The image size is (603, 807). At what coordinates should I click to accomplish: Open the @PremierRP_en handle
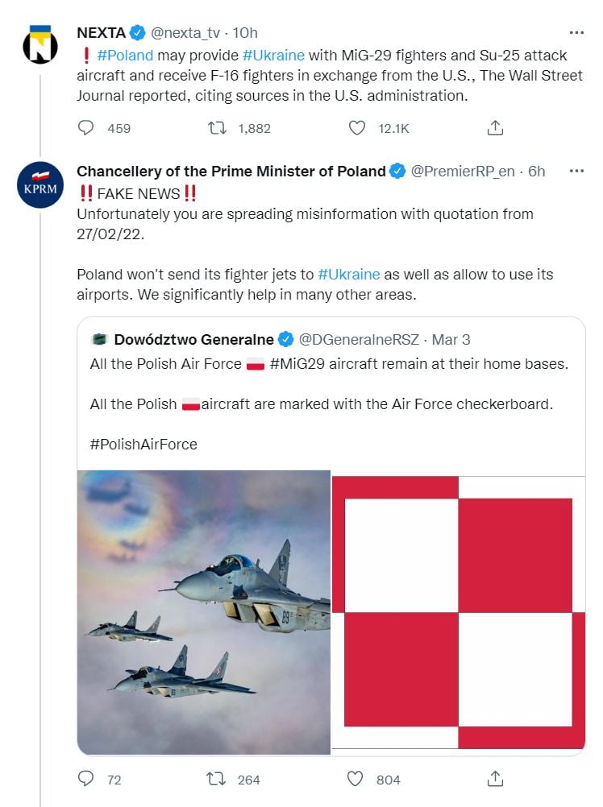point(464,171)
